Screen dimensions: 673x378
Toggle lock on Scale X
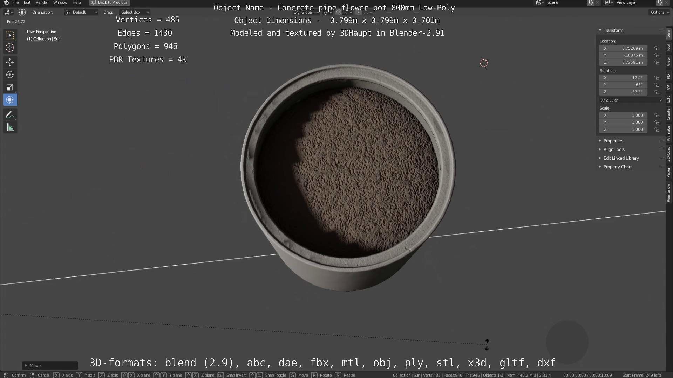point(657,115)
